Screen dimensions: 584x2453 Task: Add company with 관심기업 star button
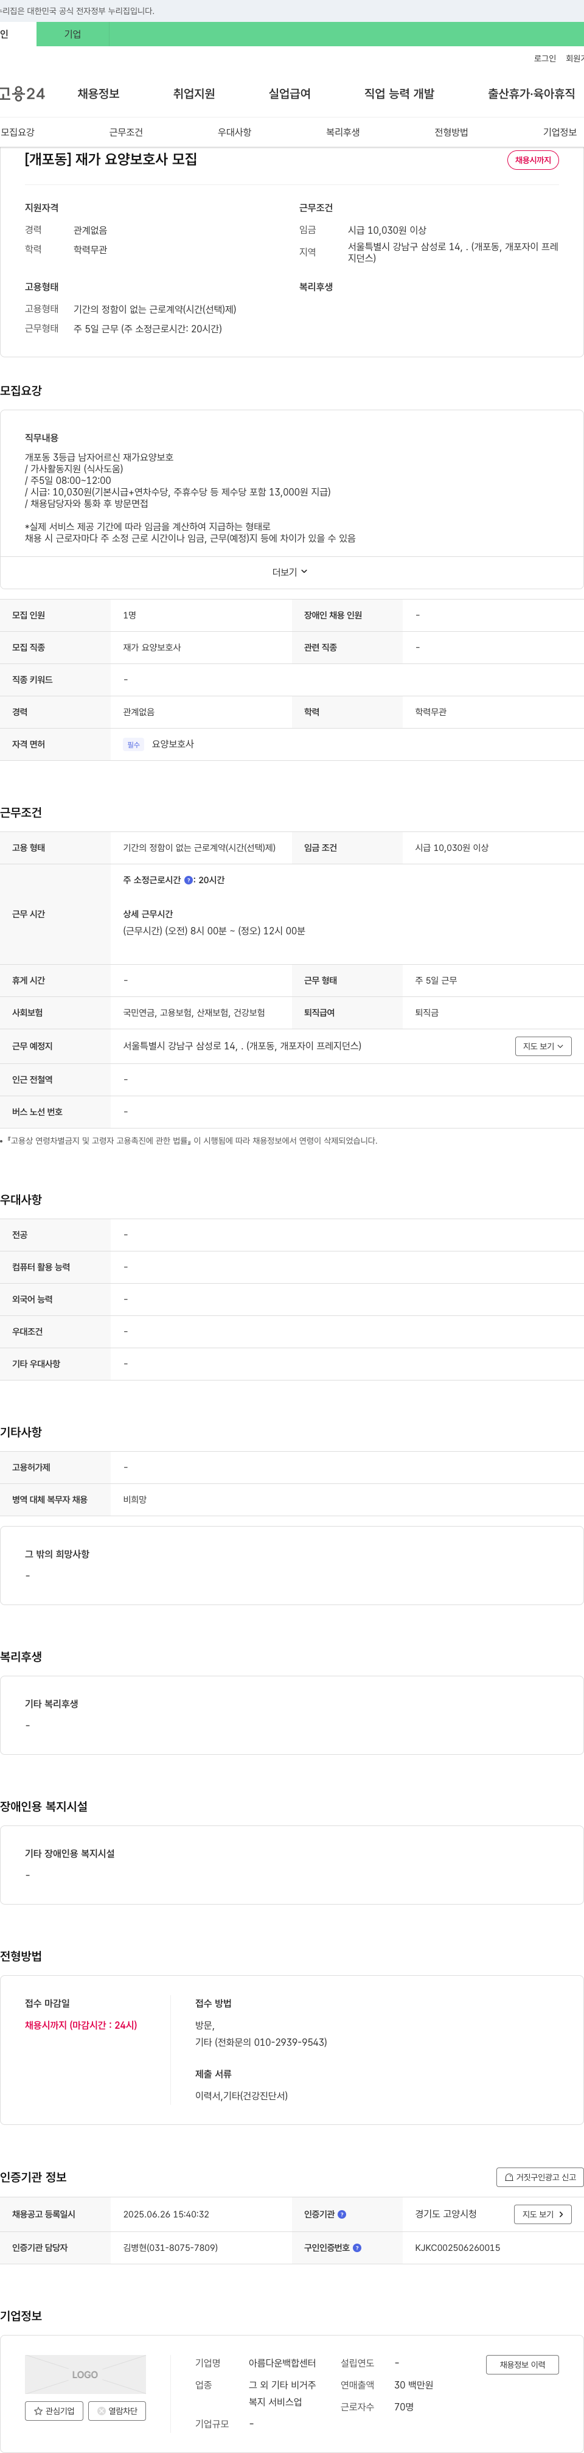coord(54,2411)
